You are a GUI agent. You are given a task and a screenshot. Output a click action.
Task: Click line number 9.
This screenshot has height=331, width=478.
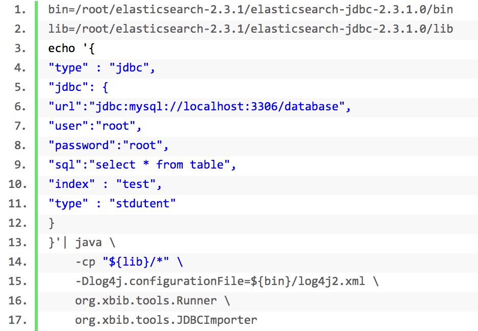[20, 165]
